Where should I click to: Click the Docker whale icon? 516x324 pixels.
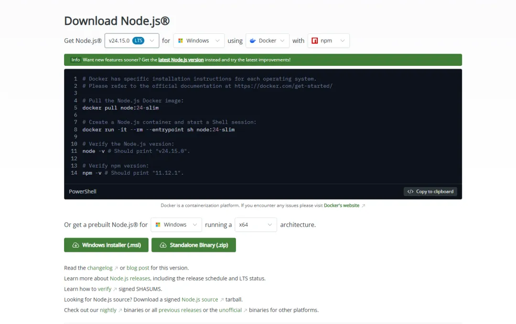point(253,41)
